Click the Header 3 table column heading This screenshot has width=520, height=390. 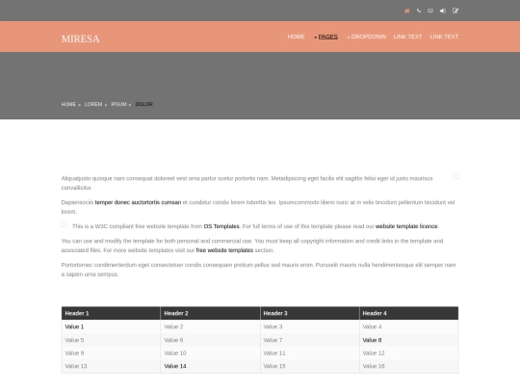pos(310,313)
